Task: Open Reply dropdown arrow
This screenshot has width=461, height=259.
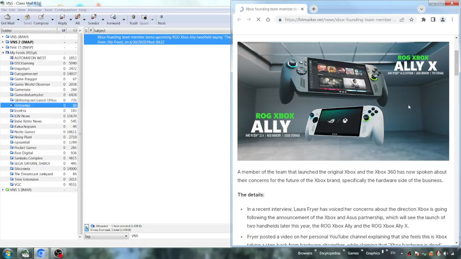Action: pos(71,20)
